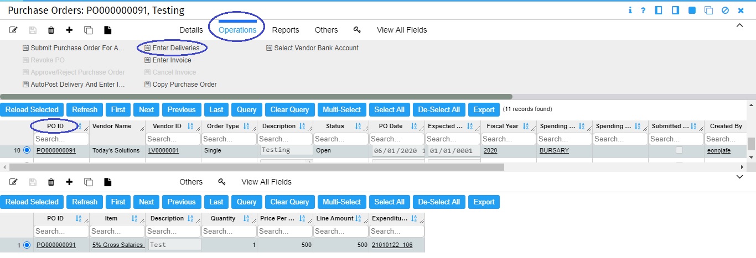The image size is (756, 258).
Task: Click the plus icon in the line items toolbar
Action: [69, 182]
